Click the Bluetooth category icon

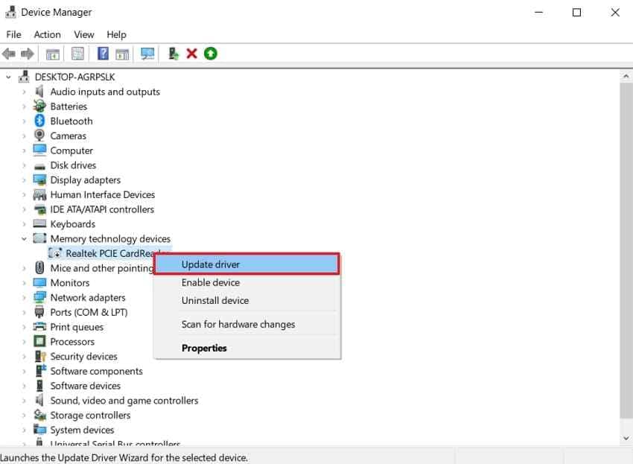click(x=39, y=121)
